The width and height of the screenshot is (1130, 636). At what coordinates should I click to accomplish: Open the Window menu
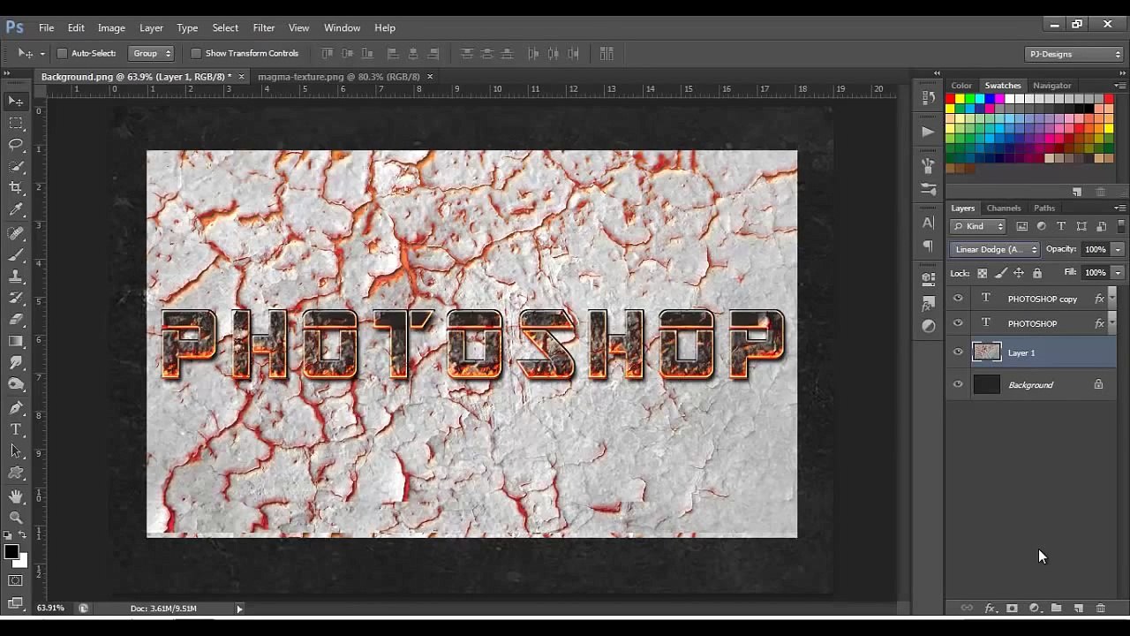tap(342, 27)
